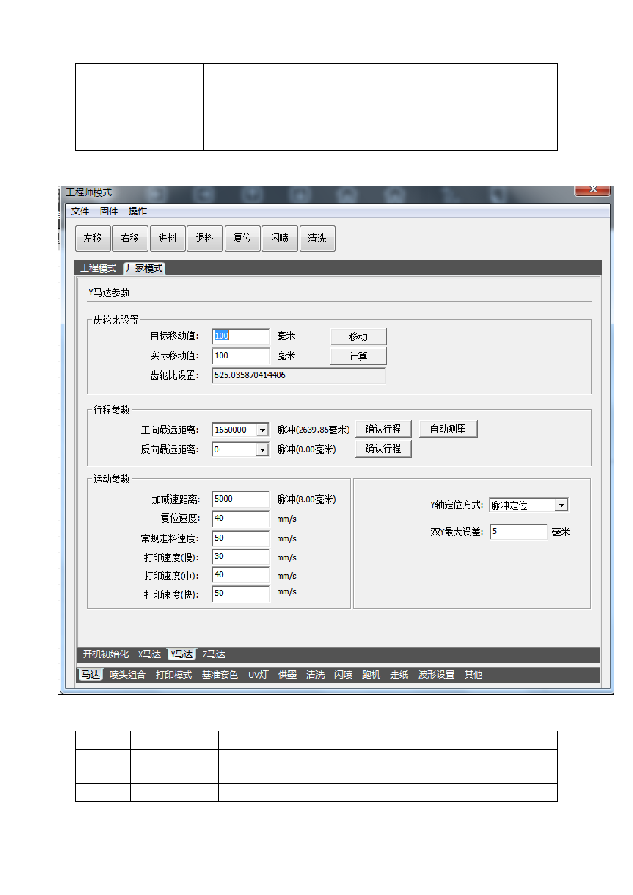Open the Y轴定位方式 dropdown
633x895 pixels.
tap(561, 505)
